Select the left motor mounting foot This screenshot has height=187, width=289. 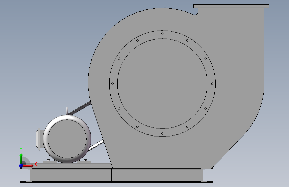pyautogui.click(x=50, y=162)
